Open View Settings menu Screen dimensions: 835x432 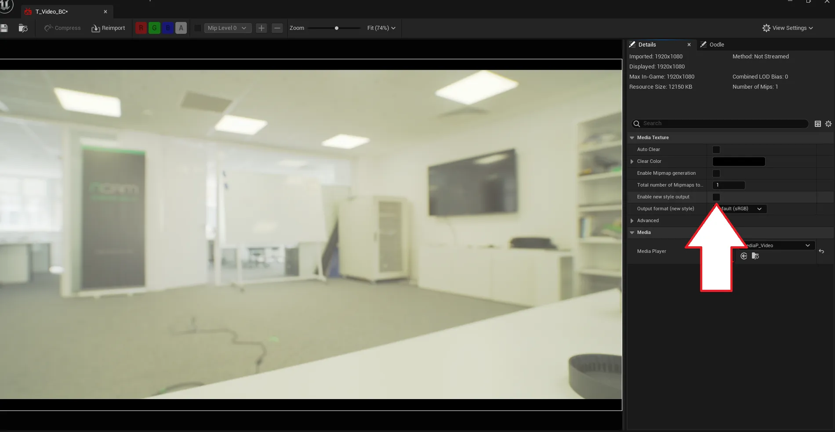[788, 28]
